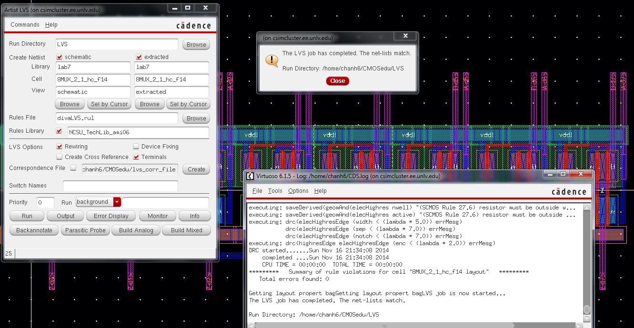Image resolution: width=634 pixels, height=328 pixels.
Task: Open the Options menu in the log window
Action: click(x=298, y=190)
